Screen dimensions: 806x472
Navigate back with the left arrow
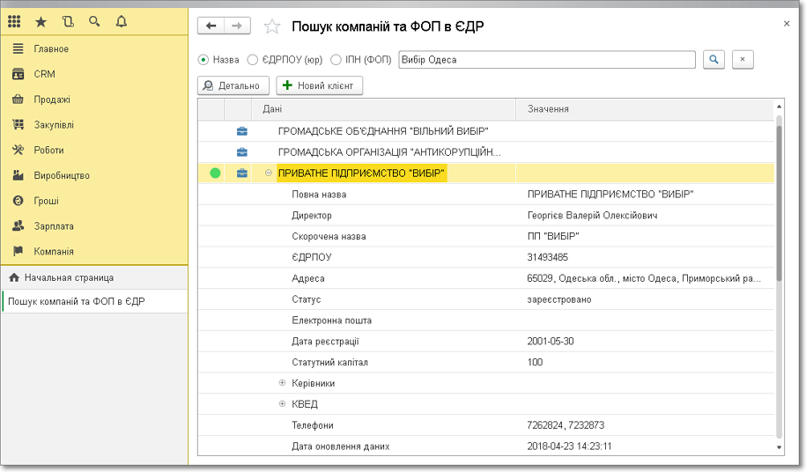coord(211,26)
